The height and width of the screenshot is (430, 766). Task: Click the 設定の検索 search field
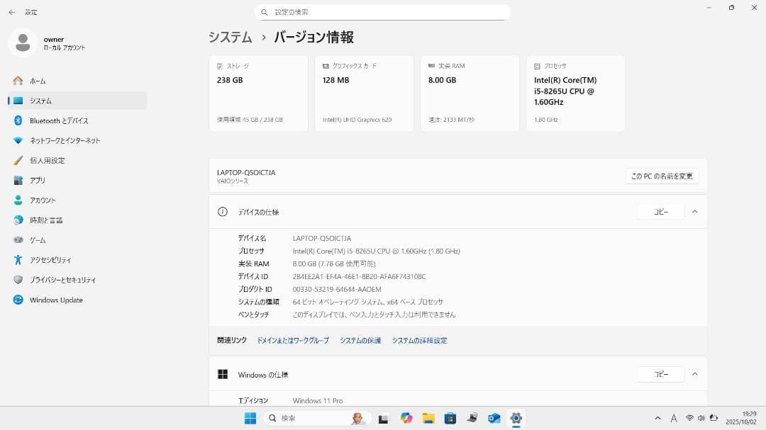[383, 11]
